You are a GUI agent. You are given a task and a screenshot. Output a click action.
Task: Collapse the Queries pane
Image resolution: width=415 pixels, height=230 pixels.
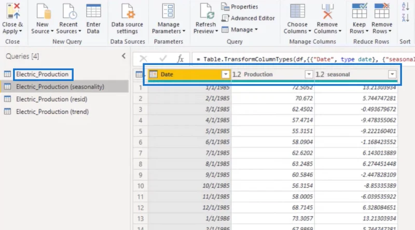point(123,56)
